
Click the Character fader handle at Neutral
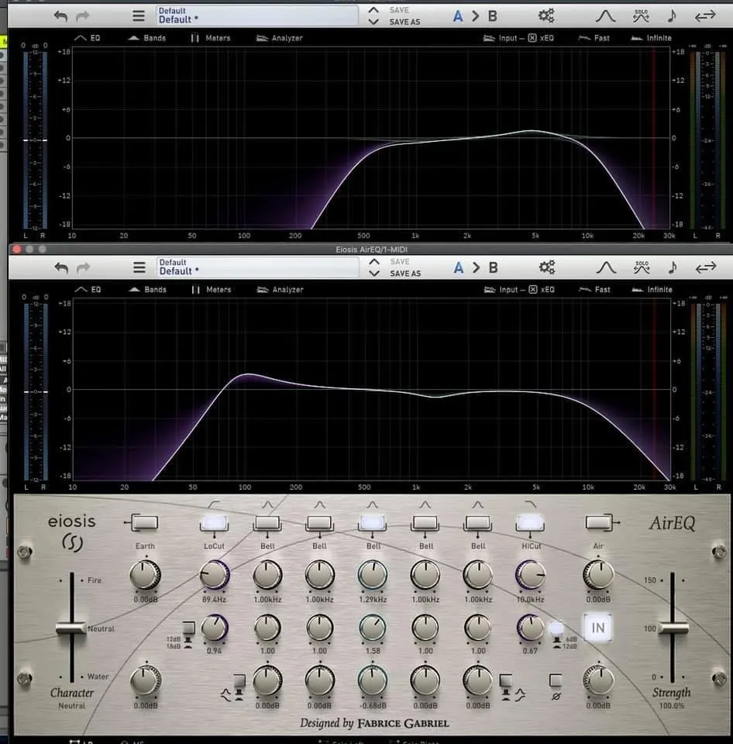[71, 628]
